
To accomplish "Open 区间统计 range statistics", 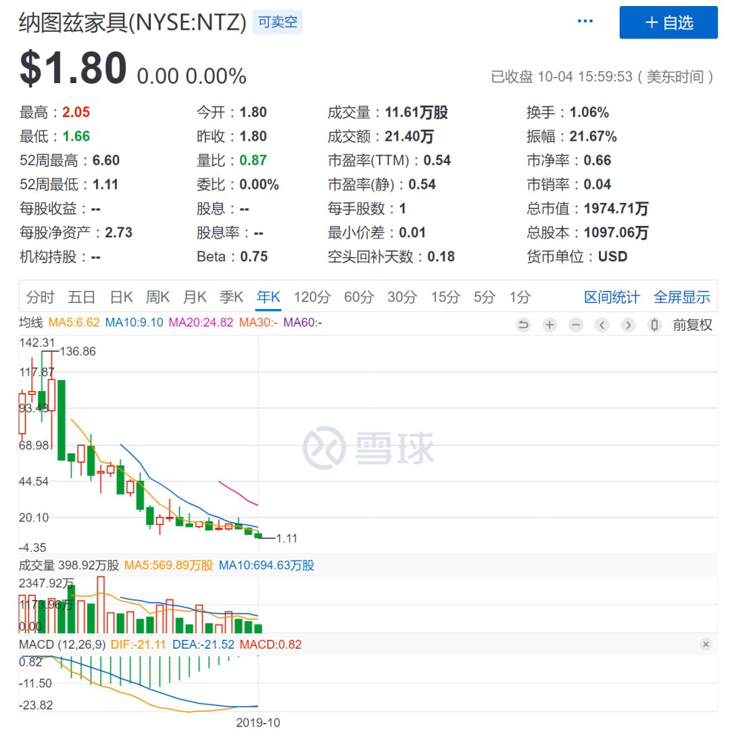I will tap(612, 297).
